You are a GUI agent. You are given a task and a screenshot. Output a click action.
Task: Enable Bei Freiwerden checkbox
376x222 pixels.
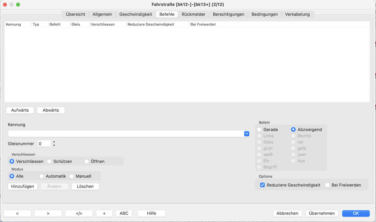coord(327,185)
